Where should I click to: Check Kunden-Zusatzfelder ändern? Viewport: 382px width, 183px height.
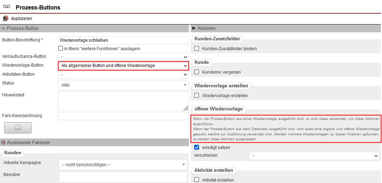197,49
